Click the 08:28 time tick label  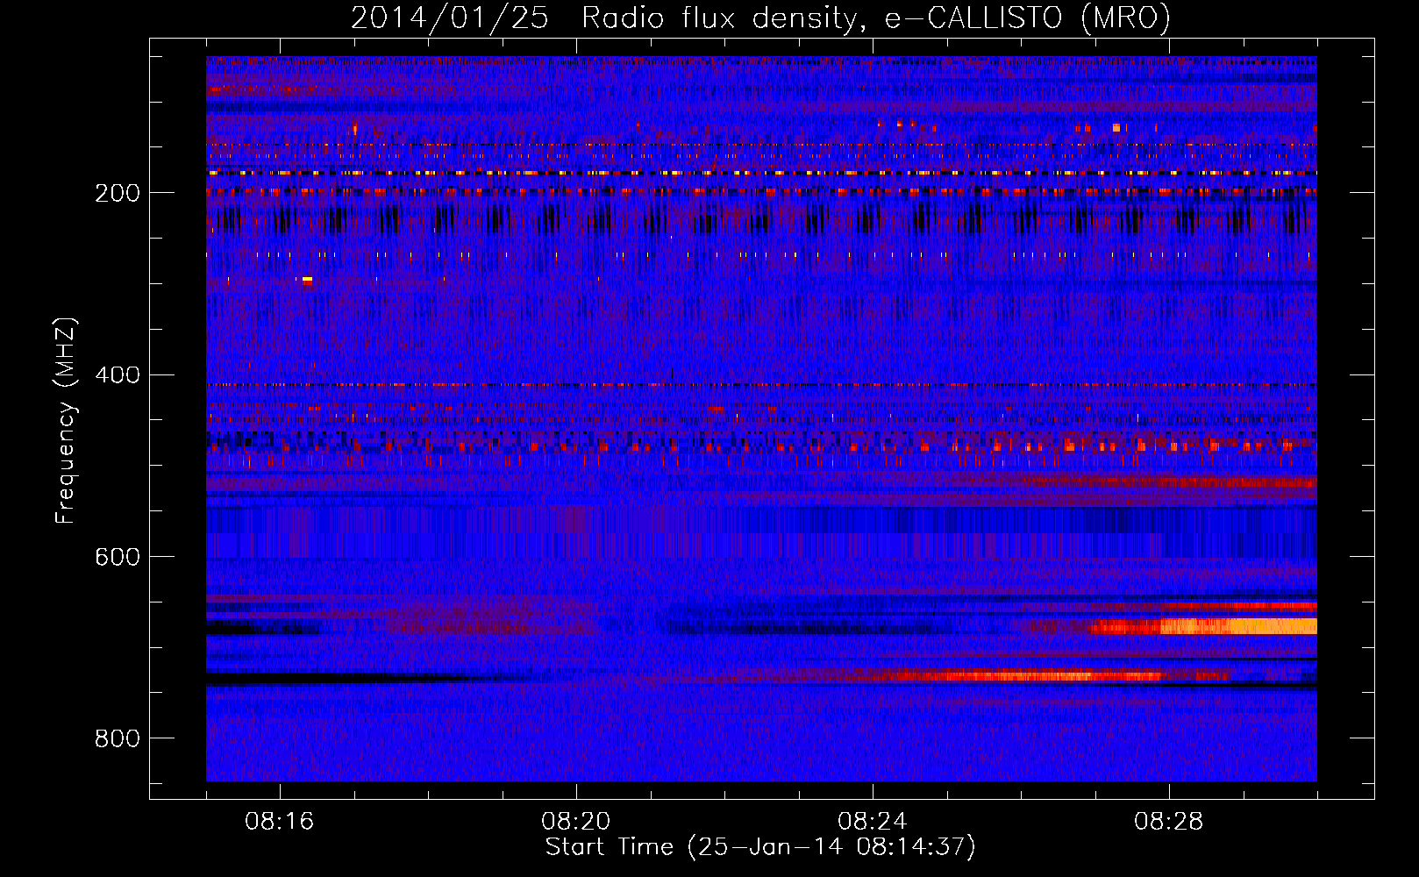(1169, 822)
